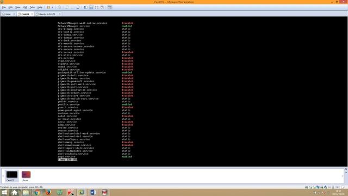Open the Windows Start button

coord(4,192)
